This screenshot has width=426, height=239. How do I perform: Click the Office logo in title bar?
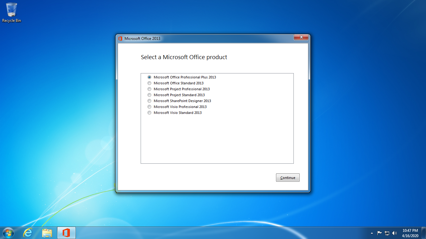[x=120, y=39]
